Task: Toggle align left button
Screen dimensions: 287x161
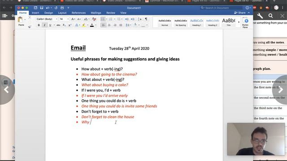Action: [104, 25]
